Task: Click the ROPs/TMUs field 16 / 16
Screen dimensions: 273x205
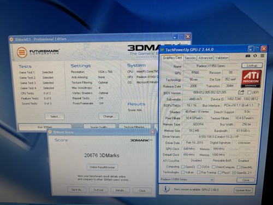Action: 192,106
